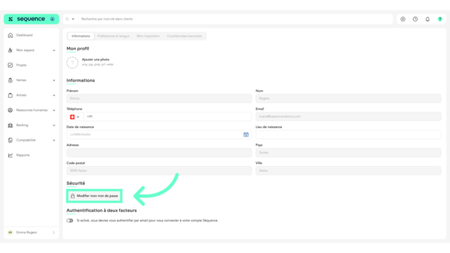Expand the Ventes menu chevron
This screenshot has width=450, height=253.
54,80
